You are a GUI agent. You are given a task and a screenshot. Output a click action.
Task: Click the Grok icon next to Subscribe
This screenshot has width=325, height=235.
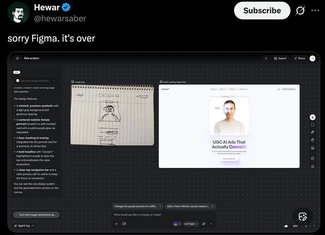point(299,10)
